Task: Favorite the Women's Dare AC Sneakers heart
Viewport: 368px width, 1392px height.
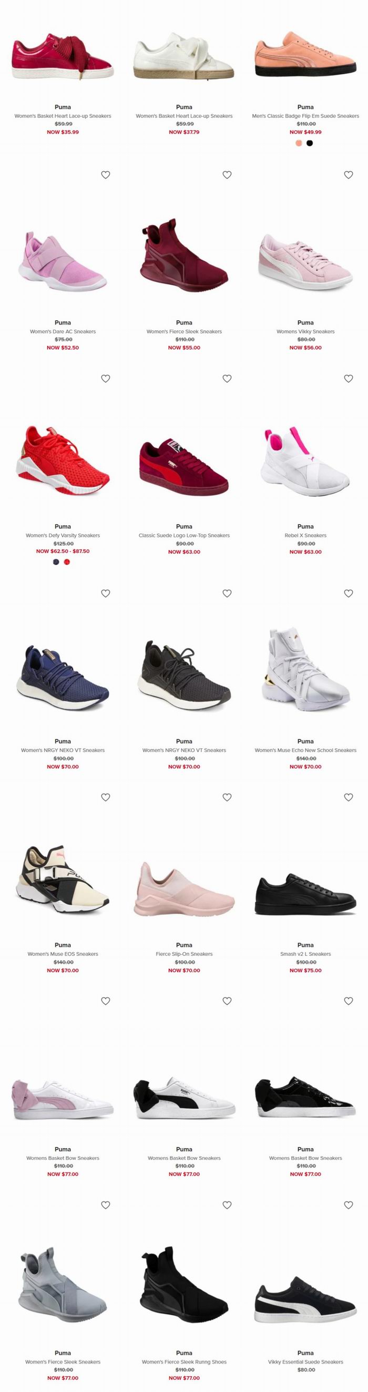Action: click(106, 175)
